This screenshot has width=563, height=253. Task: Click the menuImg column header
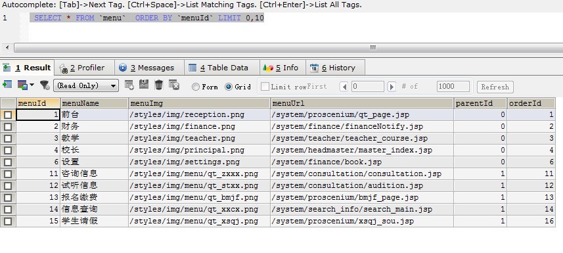(x=199, y=103)
